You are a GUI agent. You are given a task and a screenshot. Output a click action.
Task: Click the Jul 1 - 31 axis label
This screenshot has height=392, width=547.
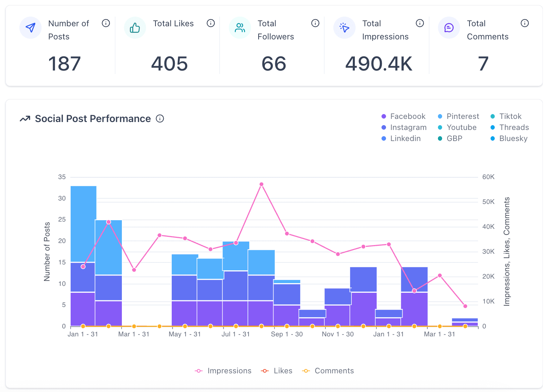236,334
